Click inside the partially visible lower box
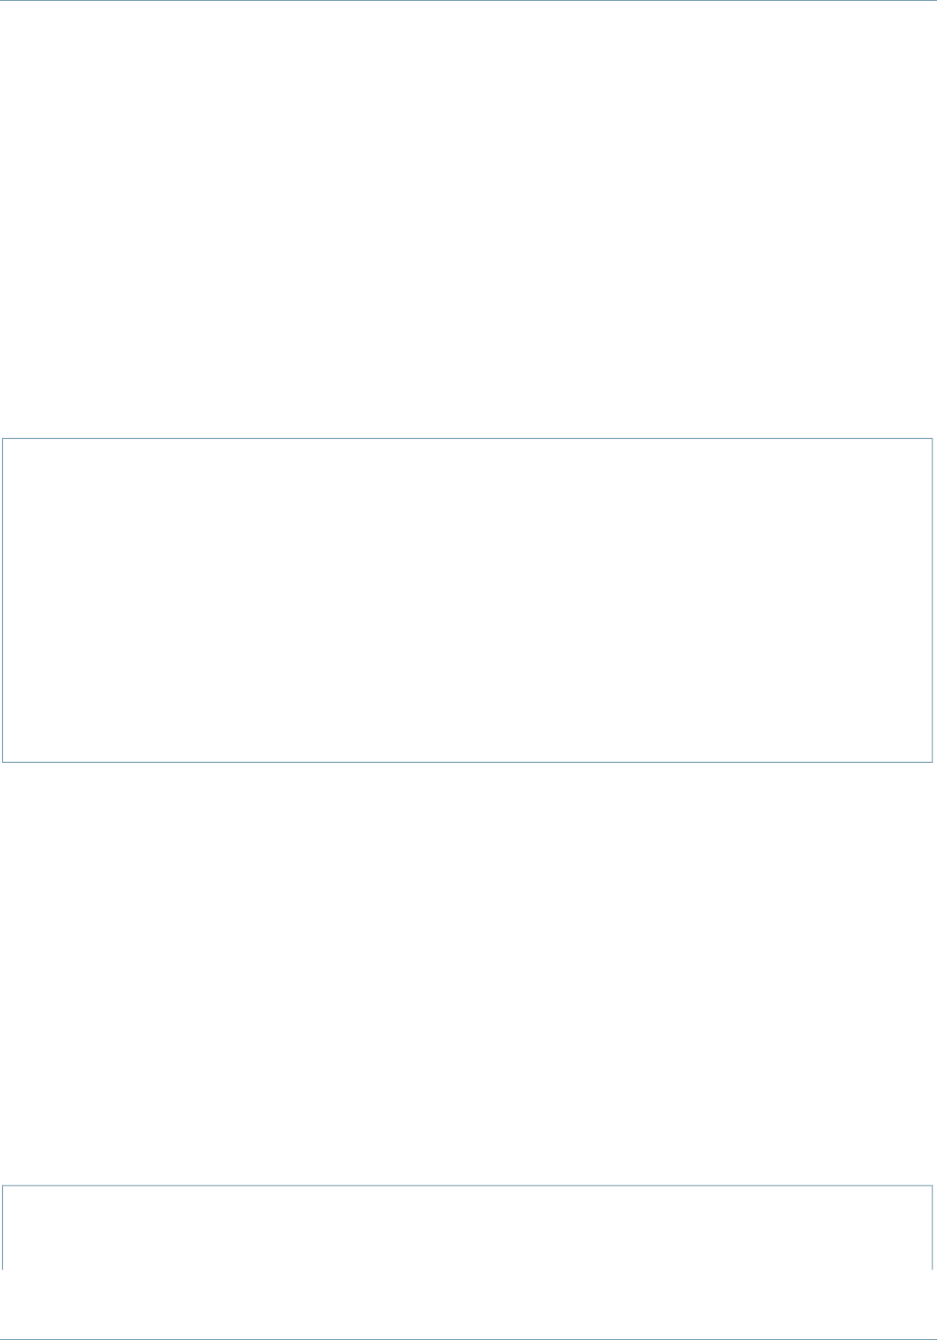This screenshot has width=937, height=1340. (x=467, y=1228)
